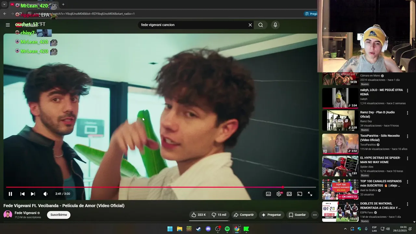Open the Cámara en Mano video thumbnail
Screen dimensions: 416x234
point(340,79)
